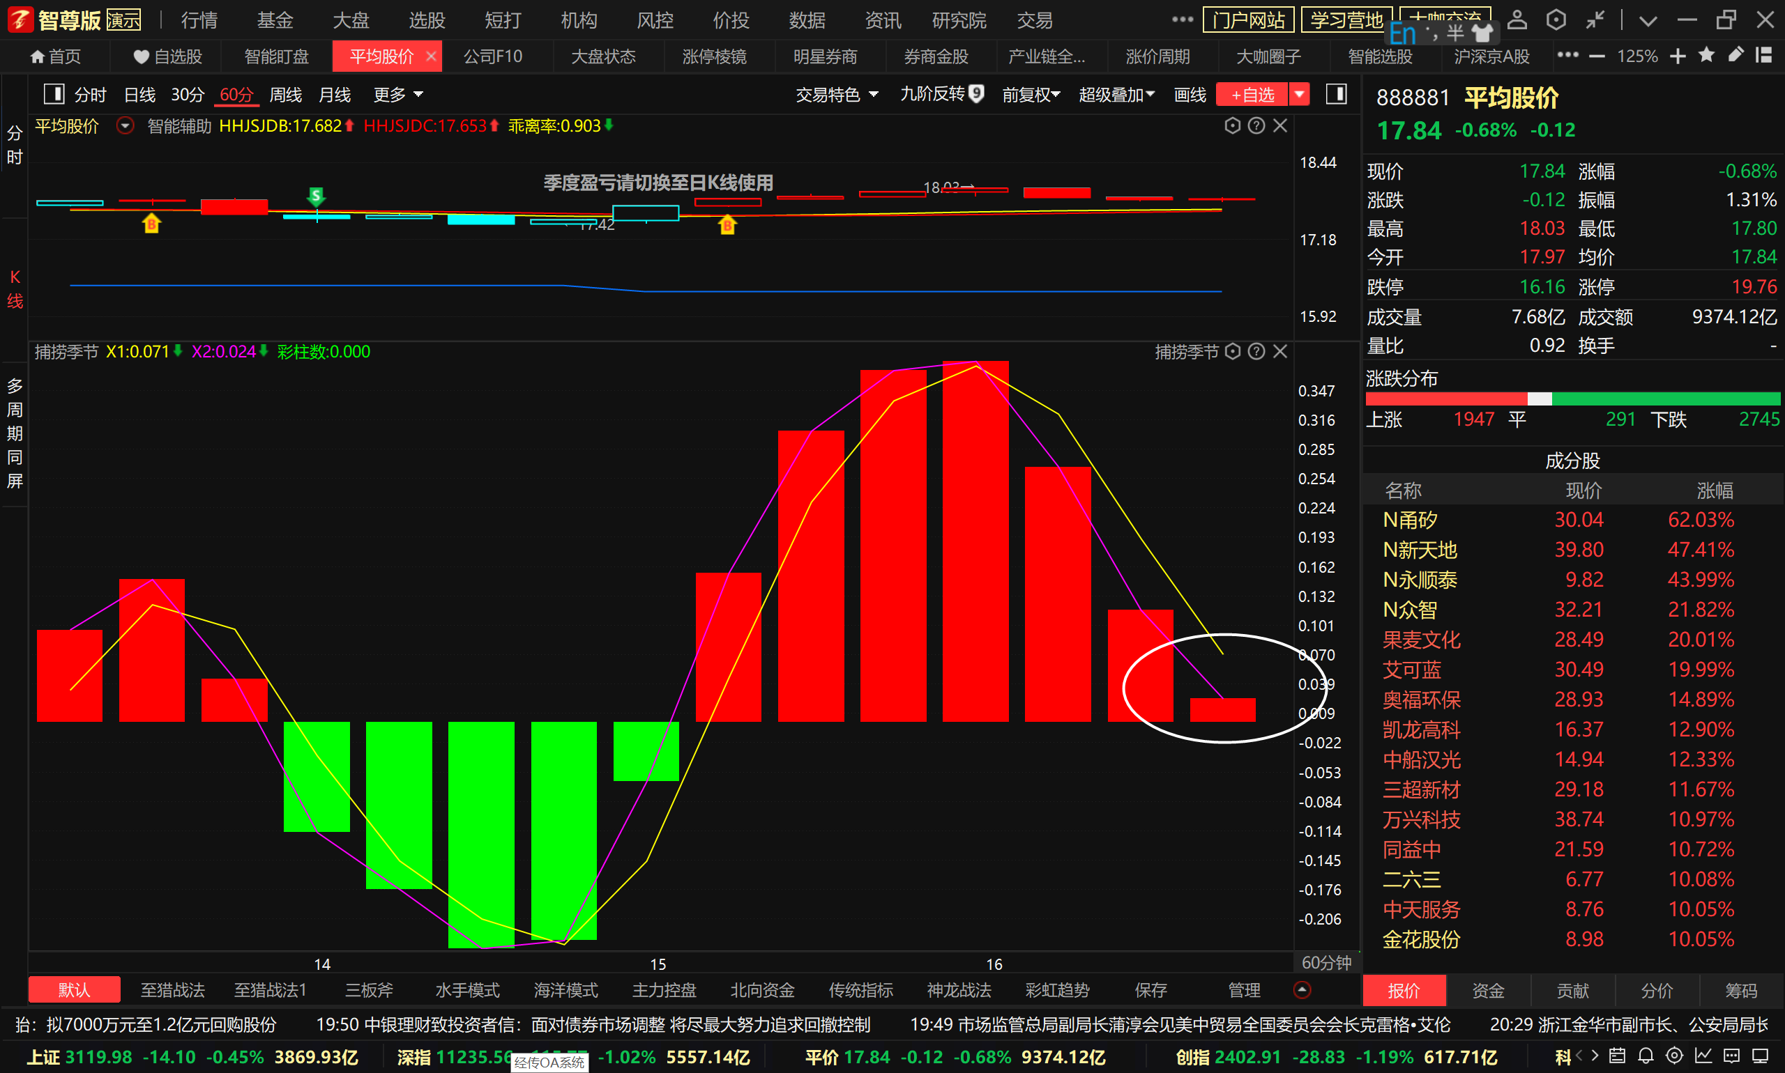
Task: Close the 捕捞季节 indicator panel
Action: coord(1281,351)
